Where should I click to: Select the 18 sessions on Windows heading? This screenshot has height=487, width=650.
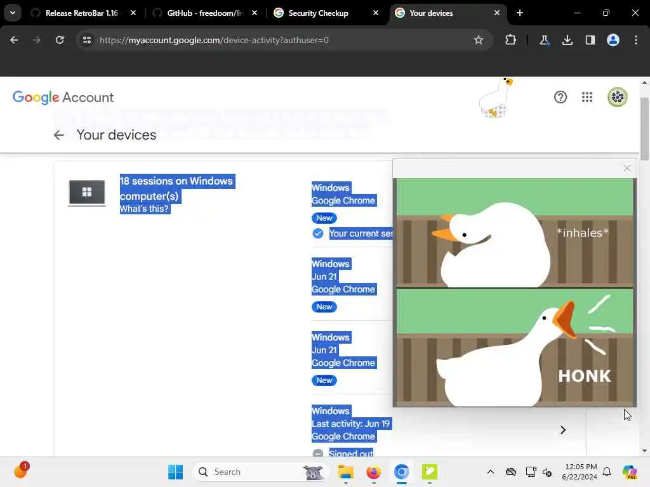[176, 188]
